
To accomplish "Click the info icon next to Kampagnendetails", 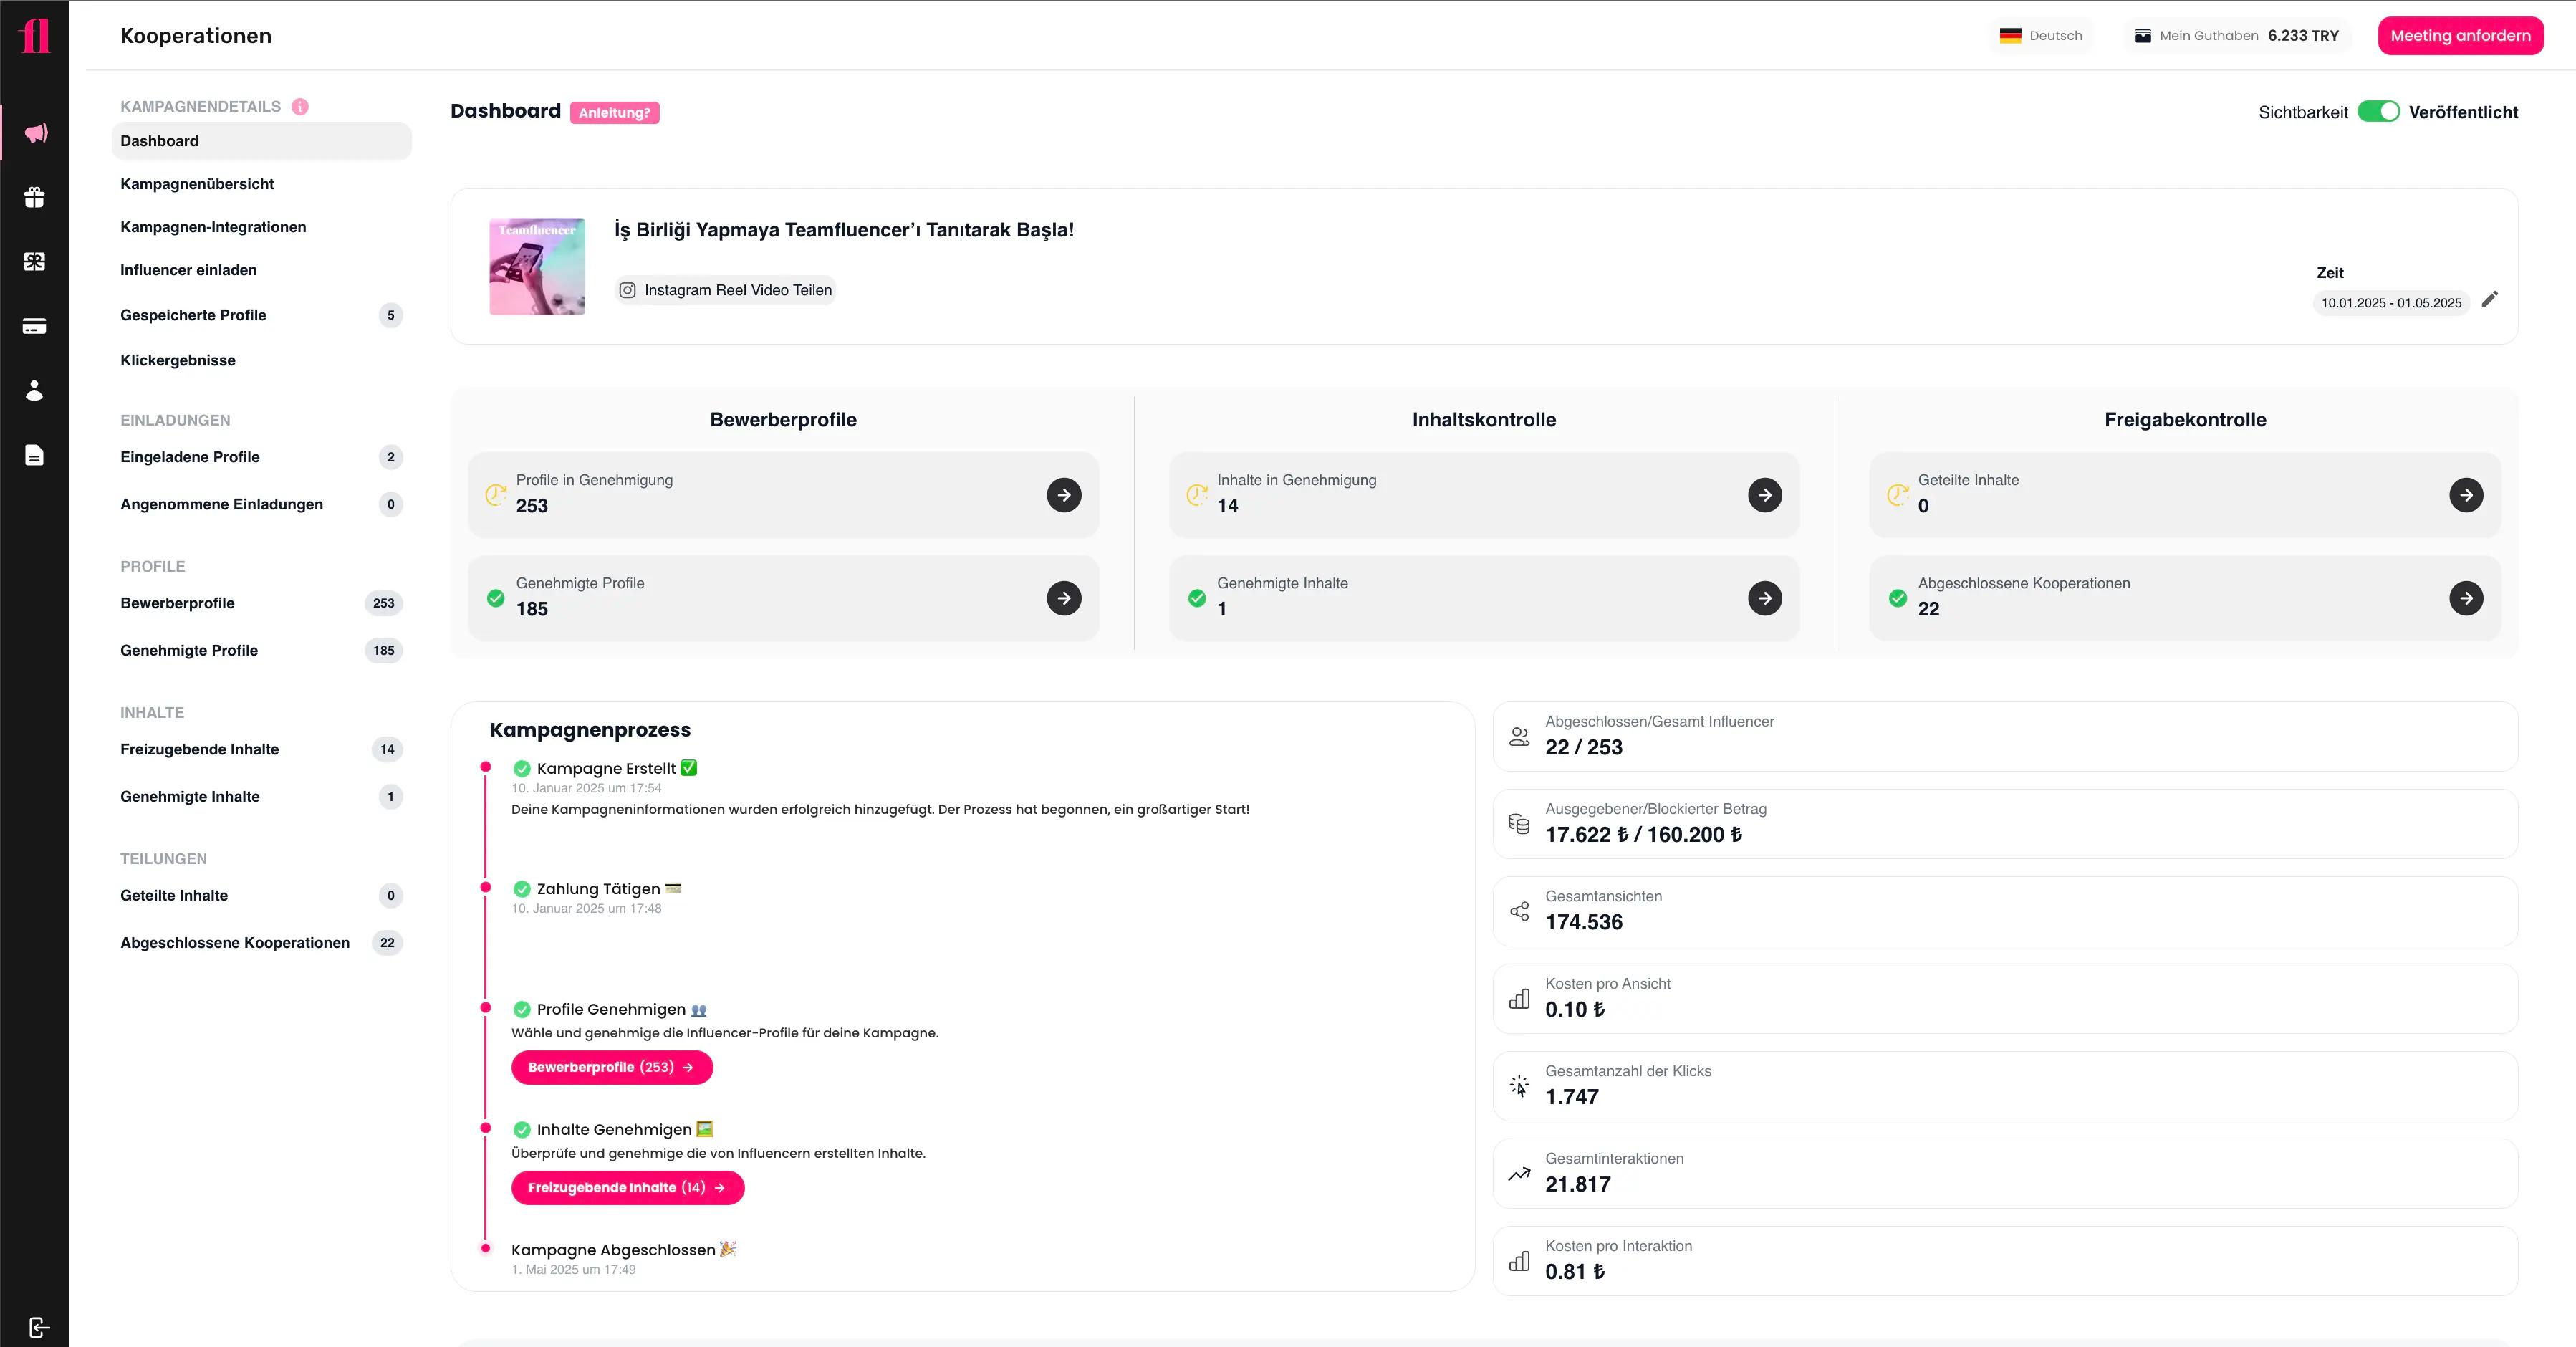I will [300, 106].
